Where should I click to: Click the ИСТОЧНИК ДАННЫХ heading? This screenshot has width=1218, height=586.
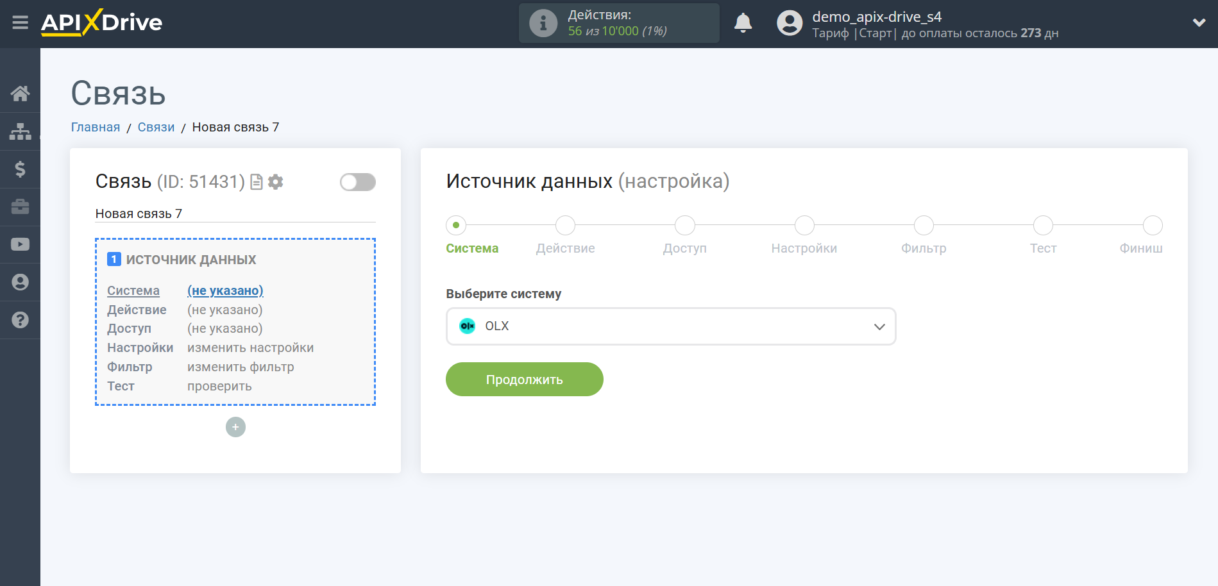(191, 260)
